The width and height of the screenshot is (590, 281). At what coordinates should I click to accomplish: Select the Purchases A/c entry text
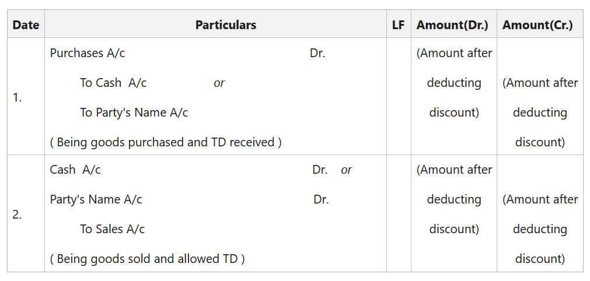click(88, 53)
